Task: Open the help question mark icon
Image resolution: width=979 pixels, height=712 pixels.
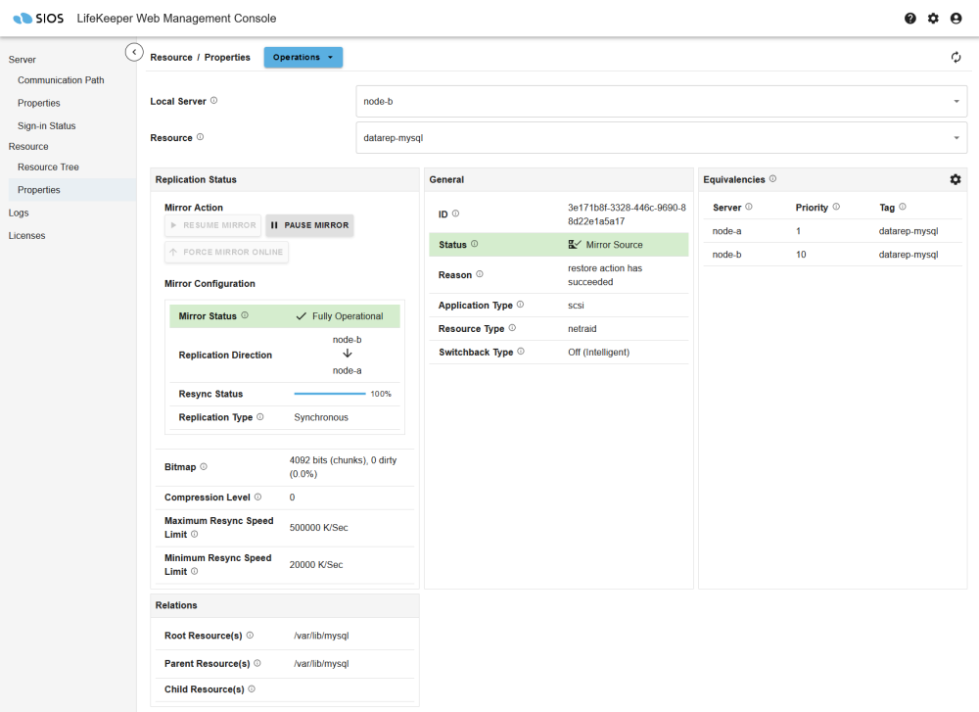Action: click(x=910, y=19)
